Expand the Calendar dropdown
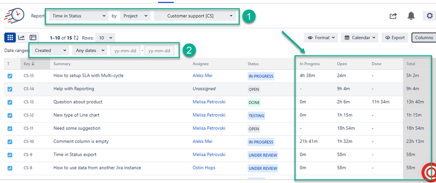This screenshot has width=436, height=183. (x=360, y=37)
